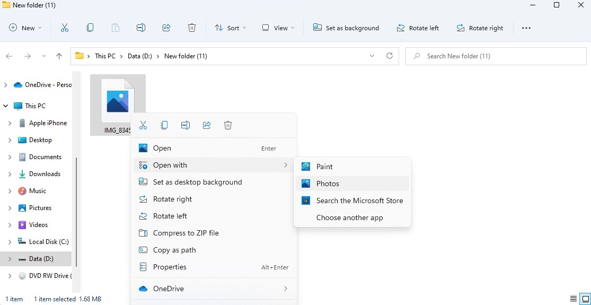Click the Cut scissors icon in the context menu
This screenshot has width=591, height=305.
click(143, 125)
